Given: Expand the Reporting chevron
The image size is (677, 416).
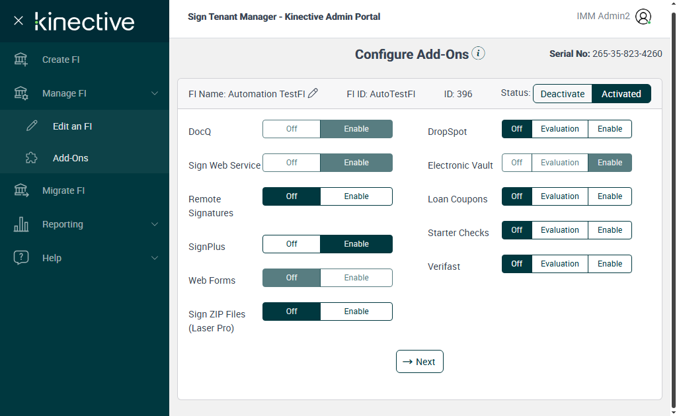Looking at the screenshot, I should tap(155, 224).
